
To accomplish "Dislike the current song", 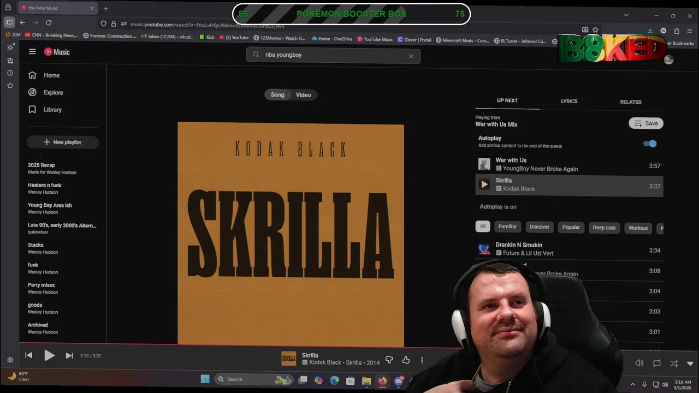I will point(389,360).
